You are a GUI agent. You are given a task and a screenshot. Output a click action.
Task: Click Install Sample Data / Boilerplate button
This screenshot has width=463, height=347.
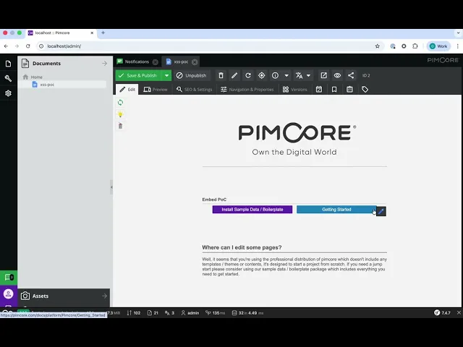252,210
